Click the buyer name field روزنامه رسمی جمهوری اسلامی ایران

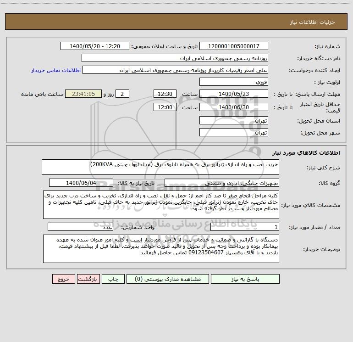(175, 58)
